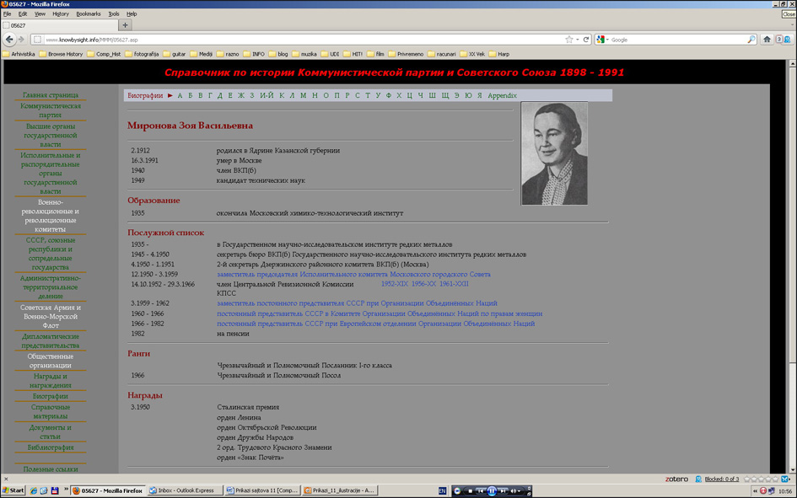Skip to the next track in the taskbar player
Image resolution: width=797 pixels, height=498 pixels.
[504, 490]
